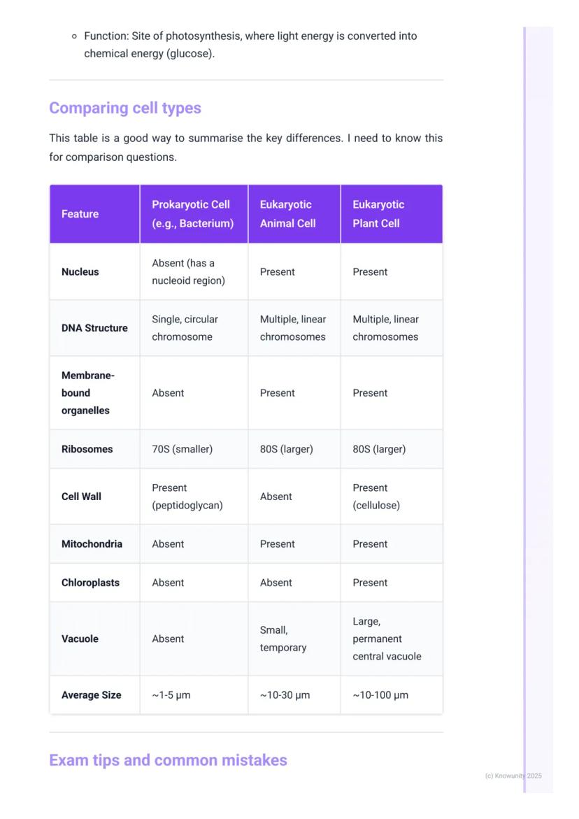The image size is (579, 819).
Task: Click the "Comparing cell types" heading
Action: (125, 108)
